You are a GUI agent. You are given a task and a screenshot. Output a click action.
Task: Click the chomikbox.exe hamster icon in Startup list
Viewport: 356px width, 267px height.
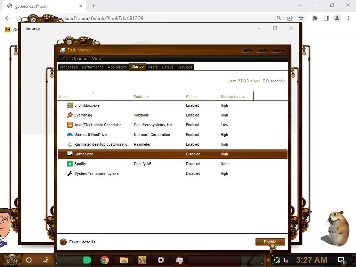[70, 105]
